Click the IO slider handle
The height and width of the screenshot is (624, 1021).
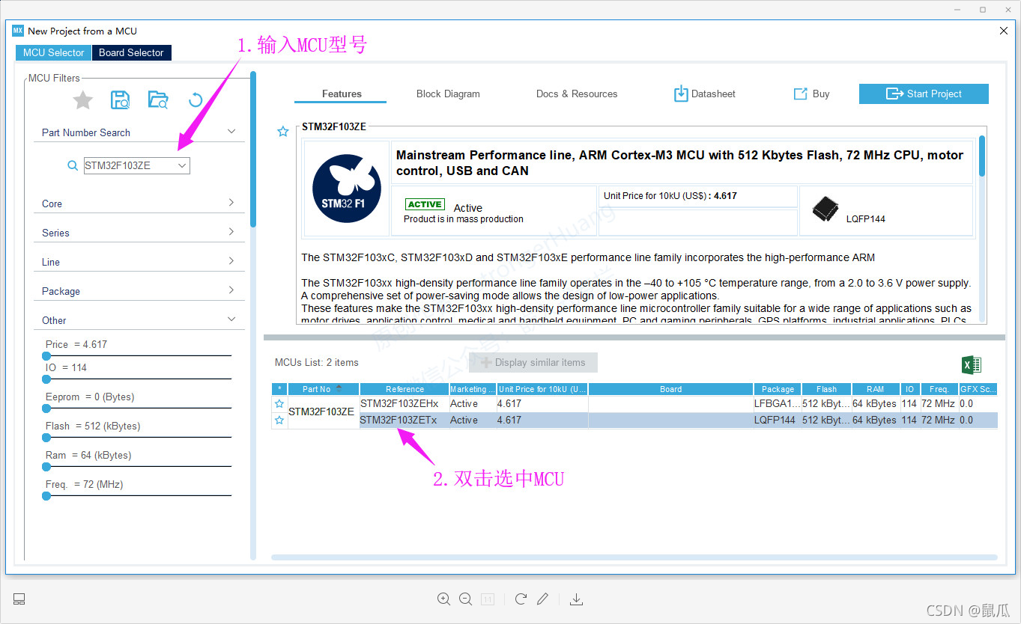[46, 379]
